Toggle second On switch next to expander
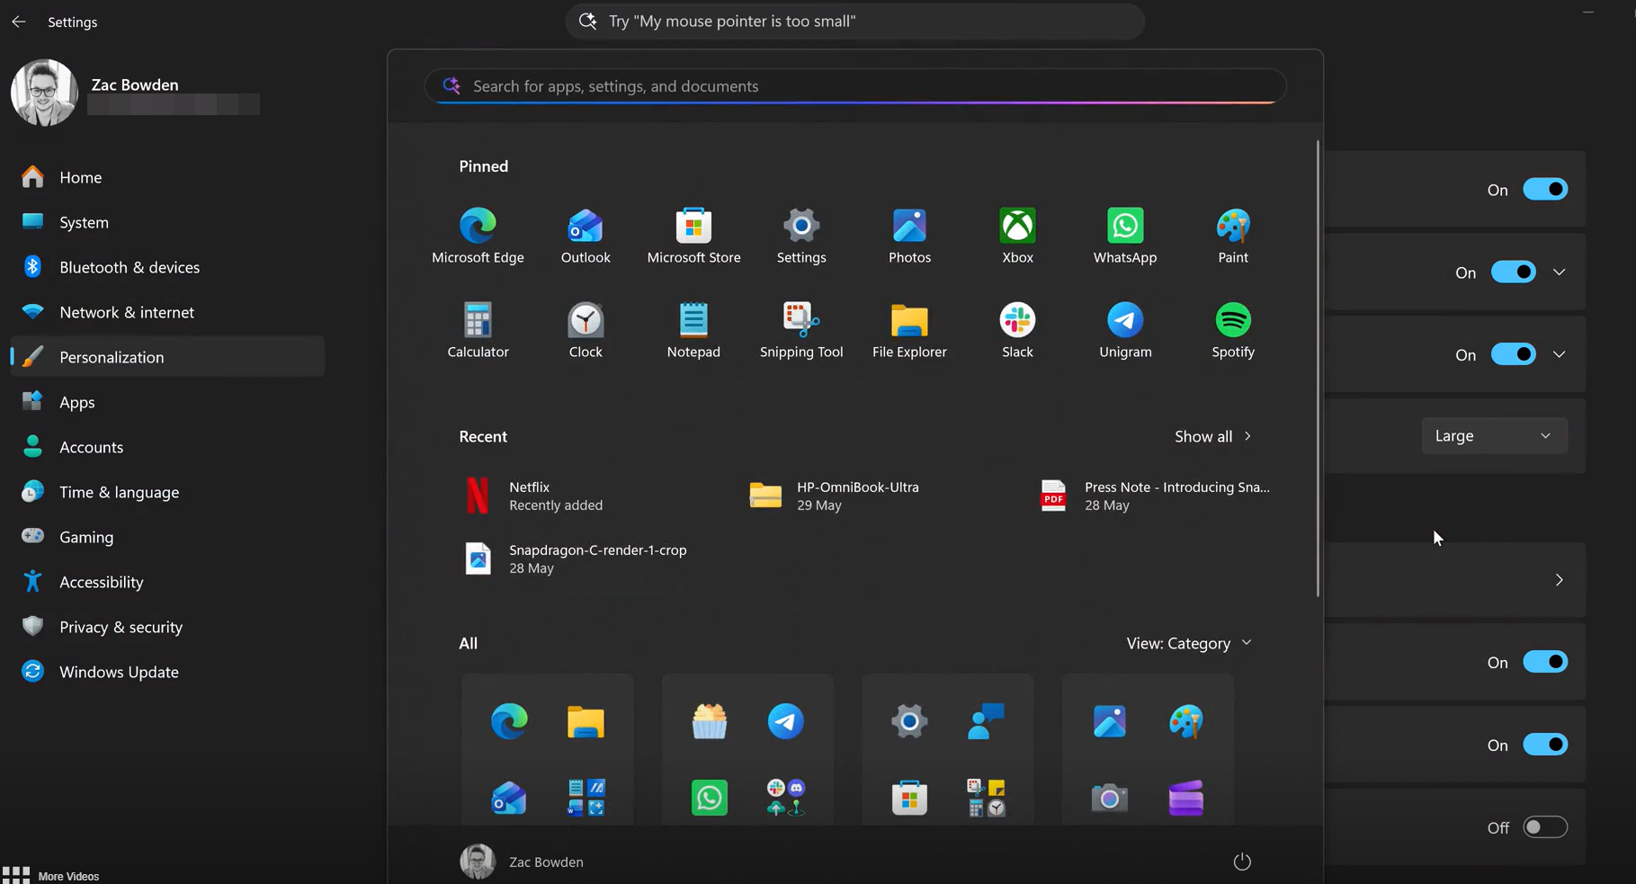 (x=1513, y=272)
